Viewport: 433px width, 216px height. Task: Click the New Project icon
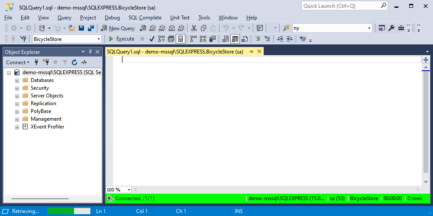pos(42,28)
